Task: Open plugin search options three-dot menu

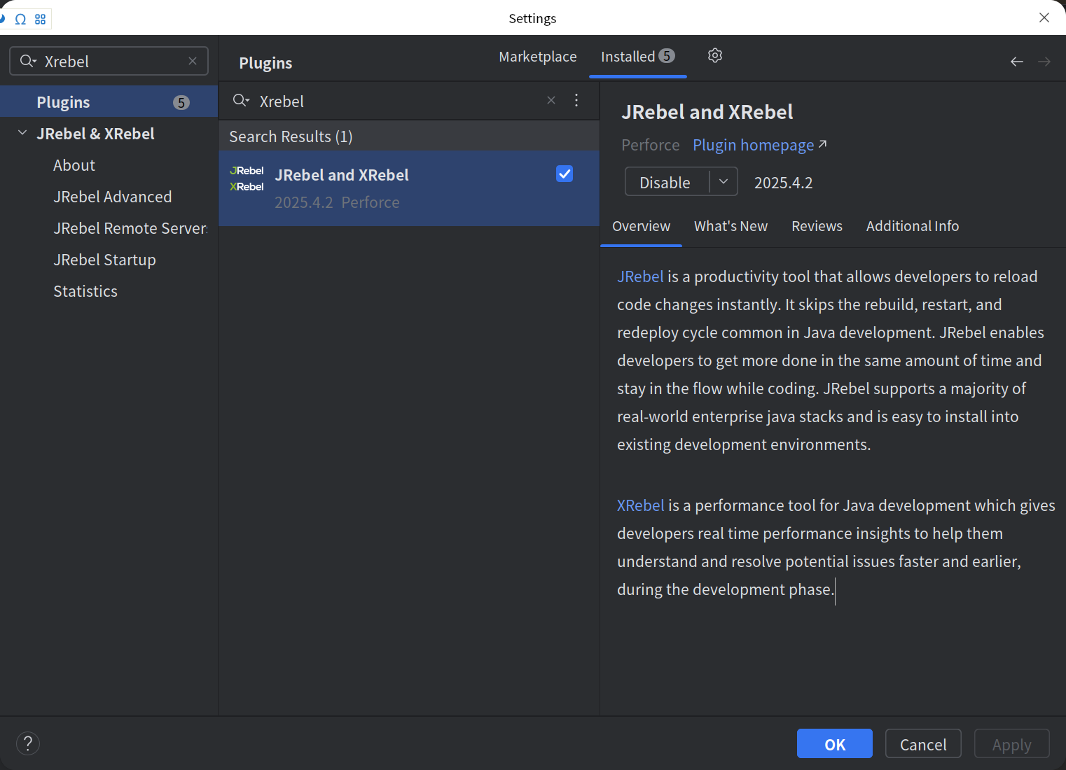Action: tap(576, 101)
